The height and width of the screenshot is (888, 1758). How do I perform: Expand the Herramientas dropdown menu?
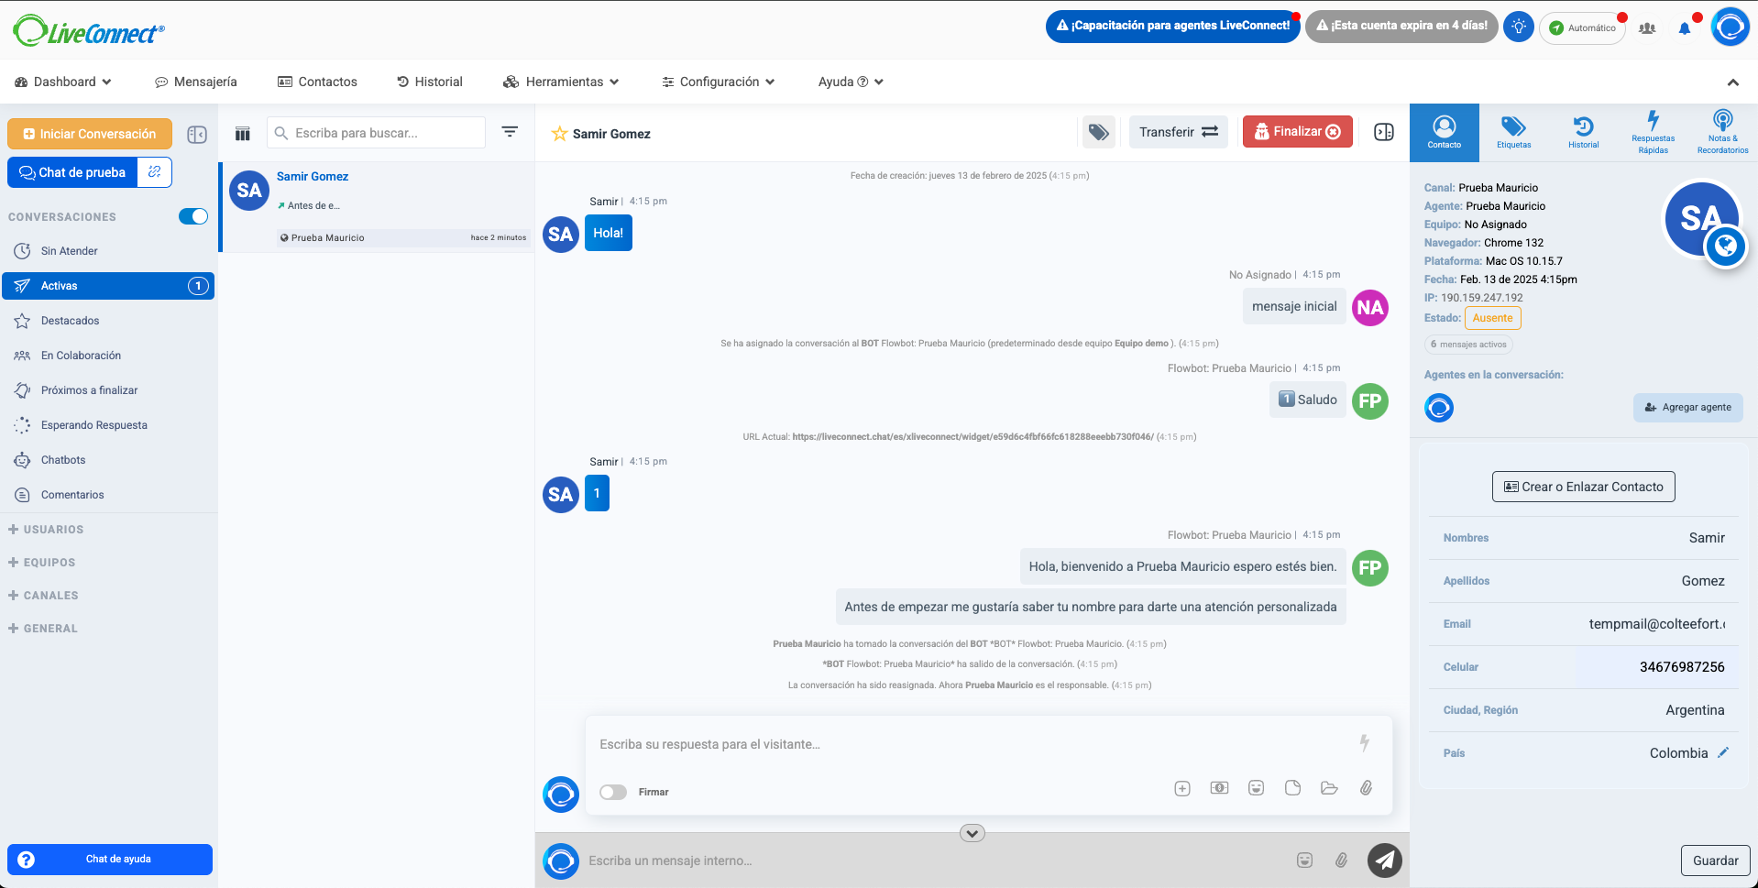click(561, 82)
